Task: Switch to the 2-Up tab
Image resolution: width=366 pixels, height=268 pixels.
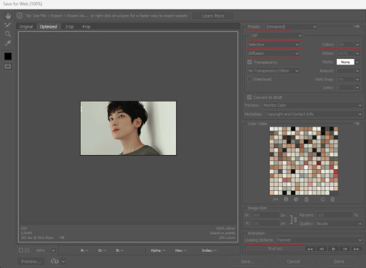Action: click(x=70, y=26)
